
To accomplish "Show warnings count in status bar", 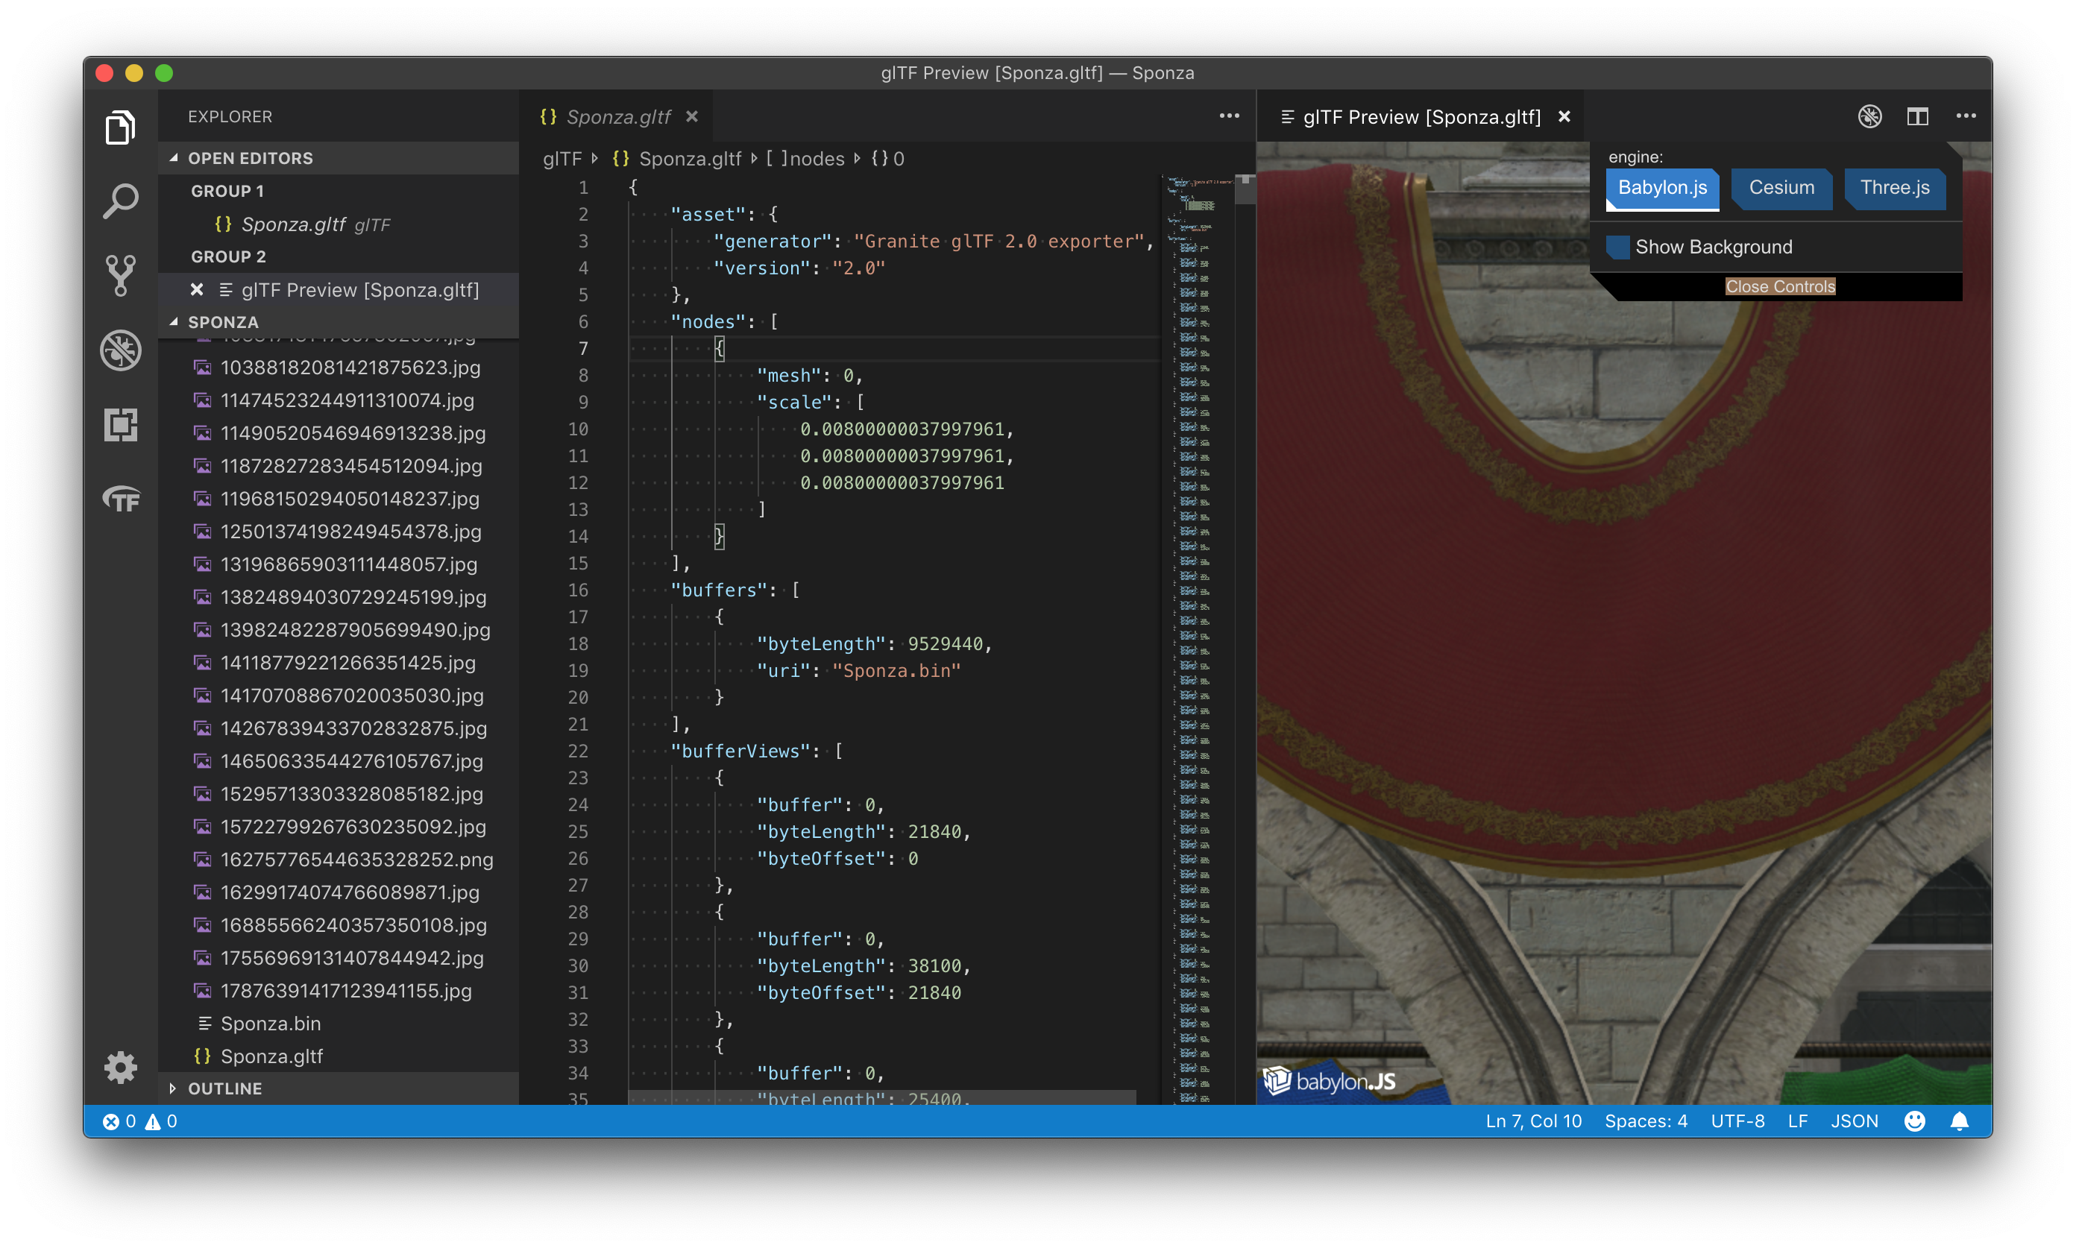I will tap(162, 1121).
